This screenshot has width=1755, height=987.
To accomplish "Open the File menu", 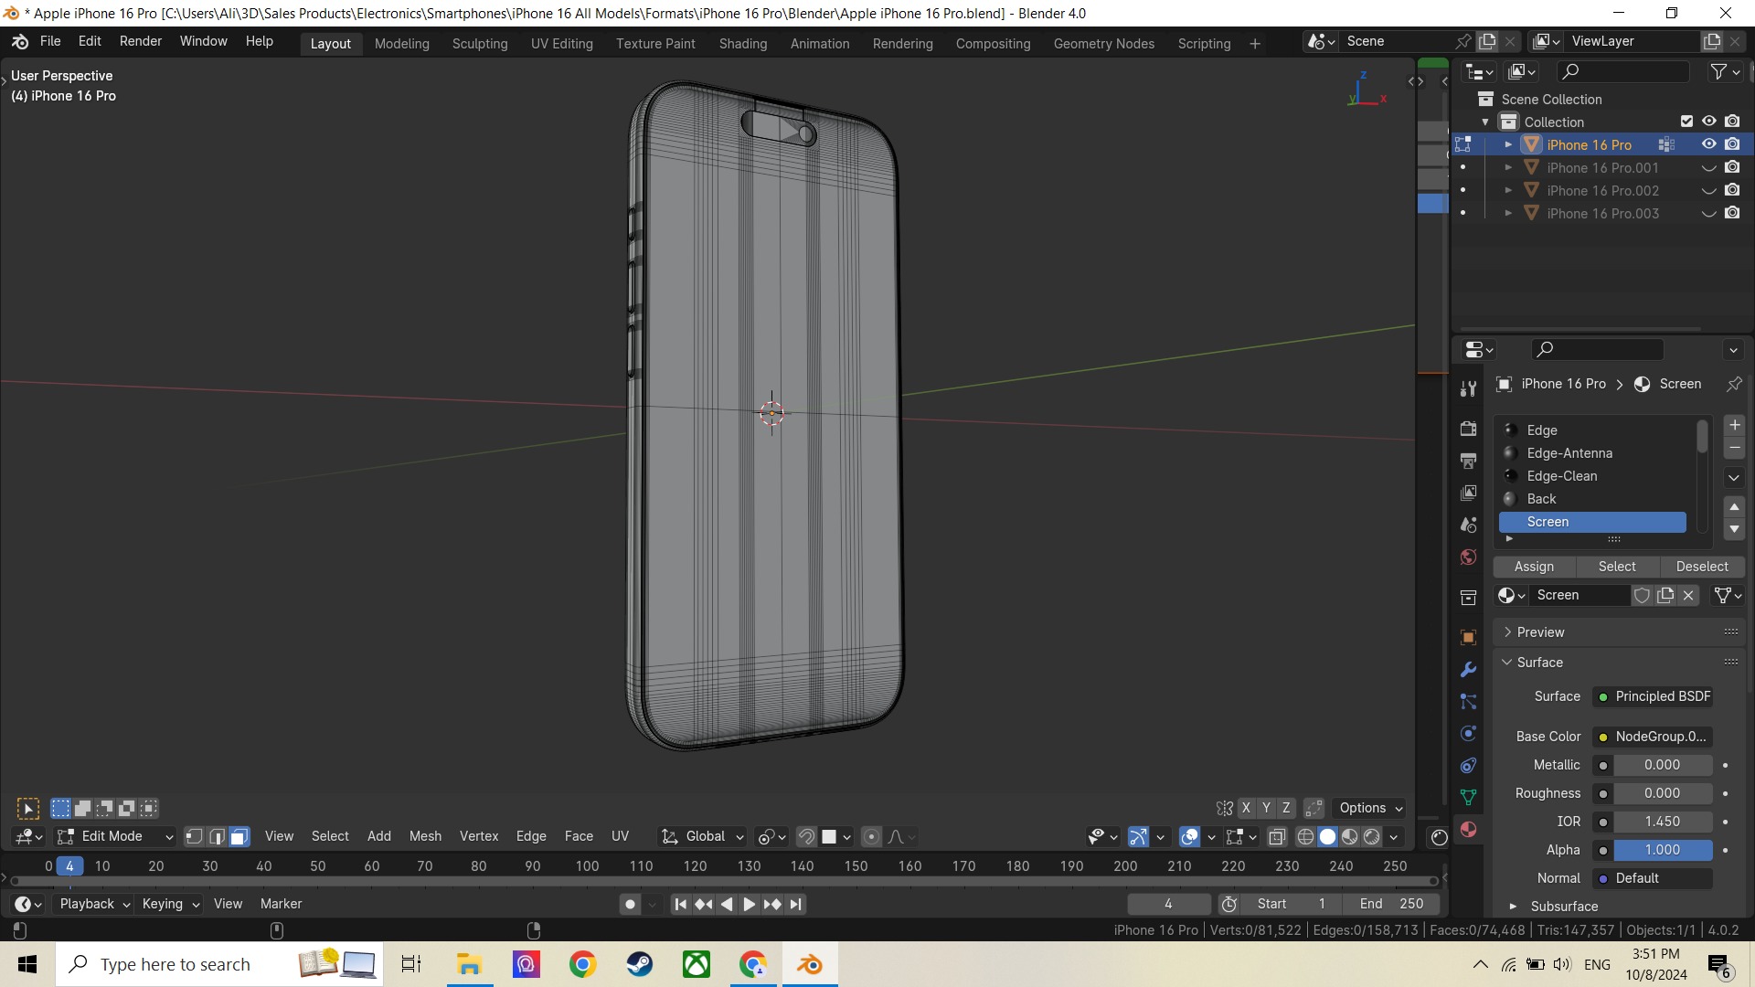I will [x=50, y=41].
